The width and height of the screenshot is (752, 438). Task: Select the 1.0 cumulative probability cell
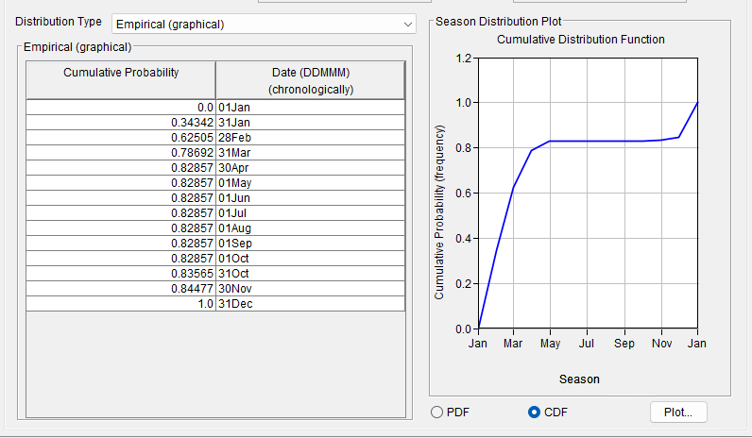[121, 304]
